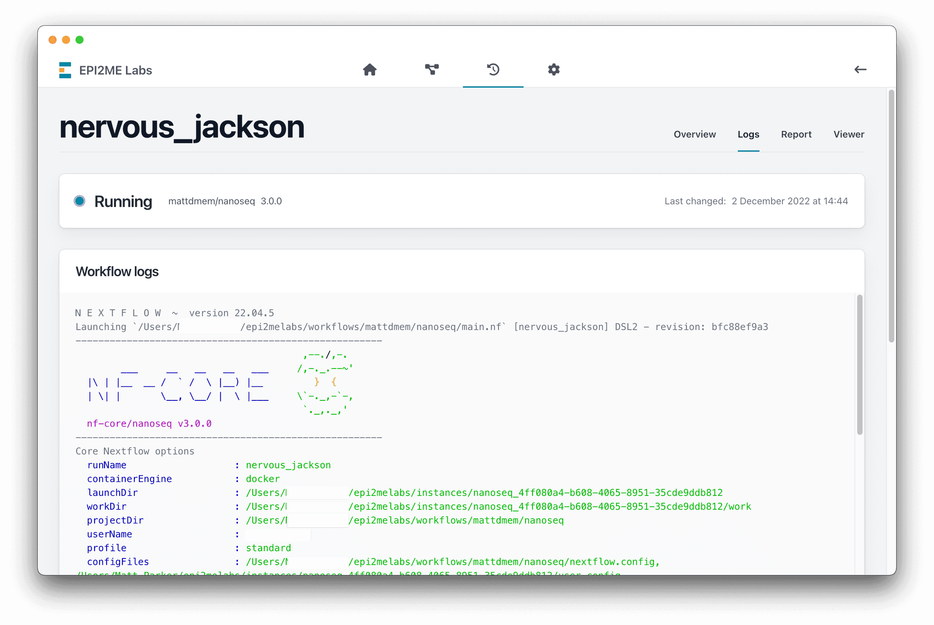The height and width of the screenshot is (625, 934).
Task: Switch to the Viewer tab
Action: pyautogui.click(x=848, y=134)
